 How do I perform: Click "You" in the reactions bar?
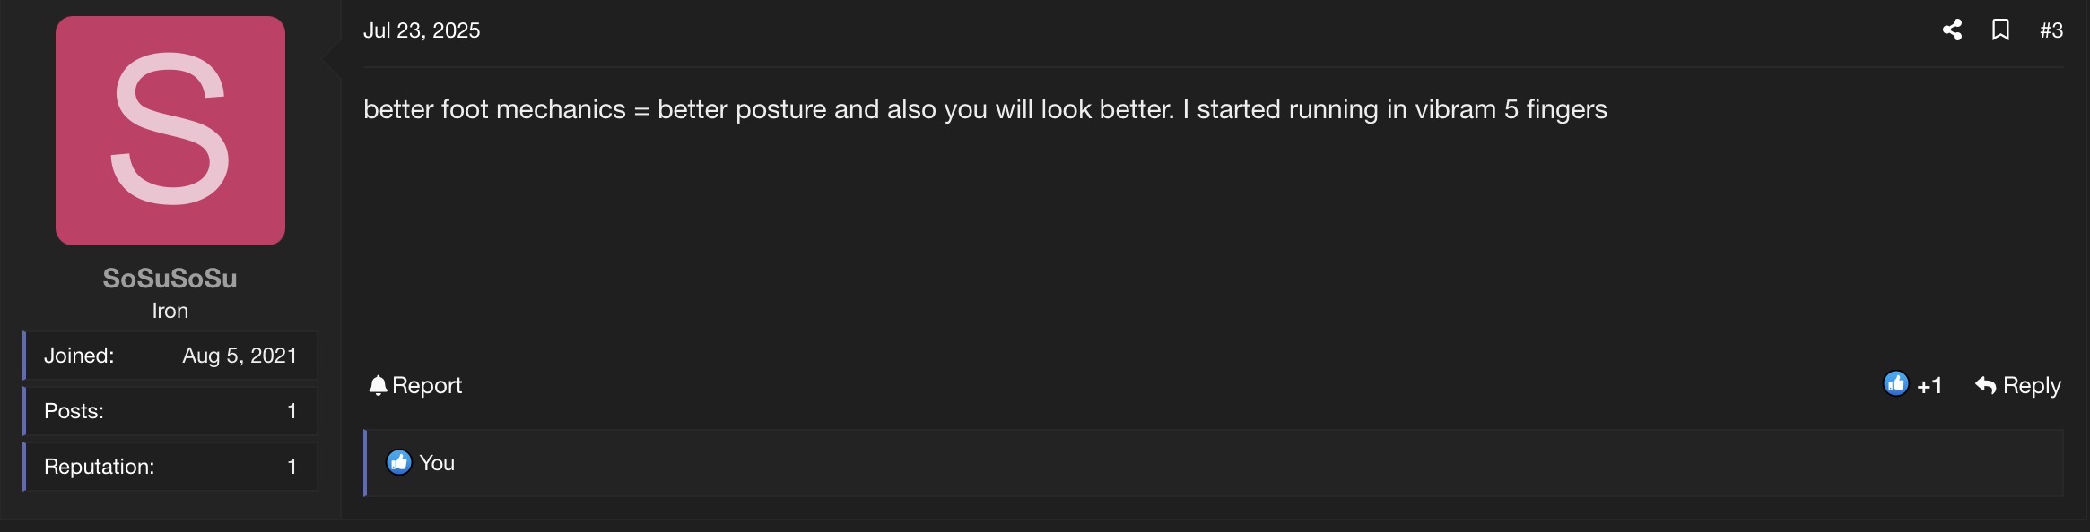tap(437, 463)
